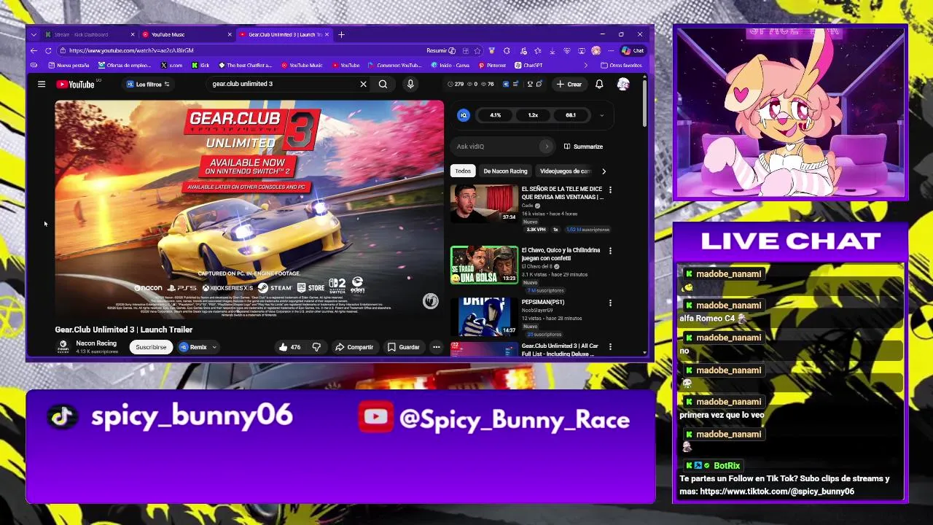Viewport: 933px width, 525px height.
Task: Open the Nacon Racing channel avatar
Action: point(63,347)
